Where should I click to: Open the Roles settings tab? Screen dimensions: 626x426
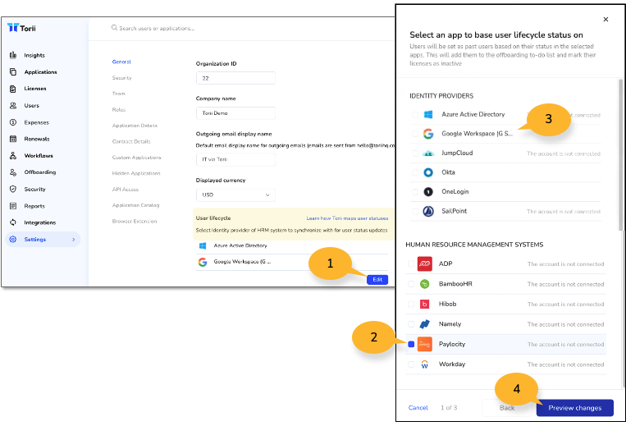coord(119,109)
